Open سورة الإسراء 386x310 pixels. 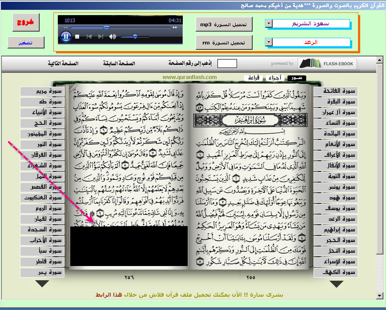[336, 262]
